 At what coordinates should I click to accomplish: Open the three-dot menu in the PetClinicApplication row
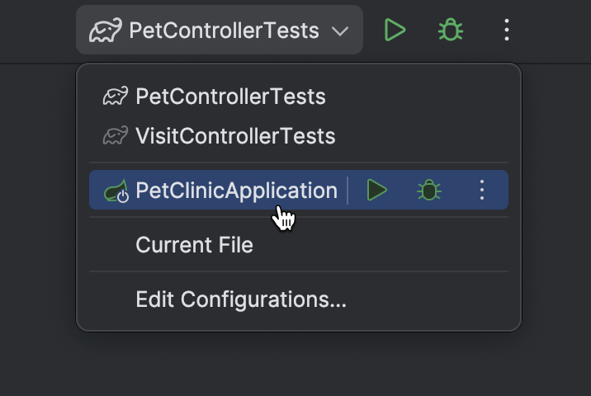click(483, 191)
